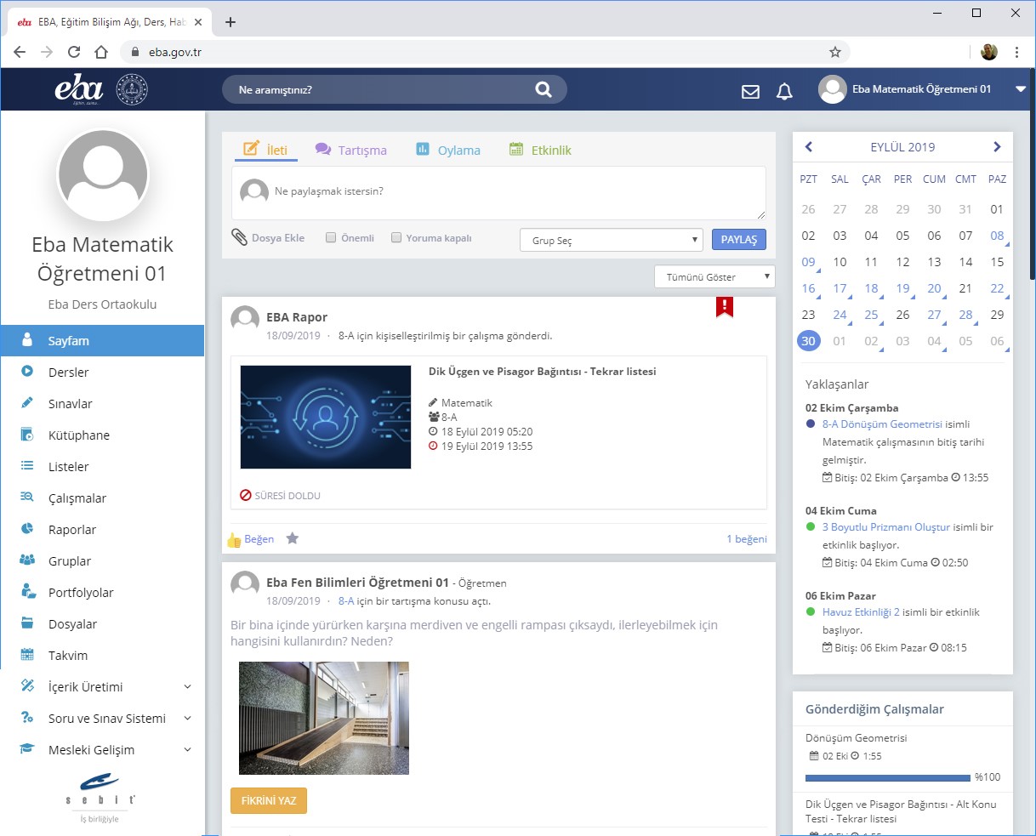Click the EBA Rapor avatar icon
The height and width of the screenshot is (836, 1036).
[x=245, y=320]
